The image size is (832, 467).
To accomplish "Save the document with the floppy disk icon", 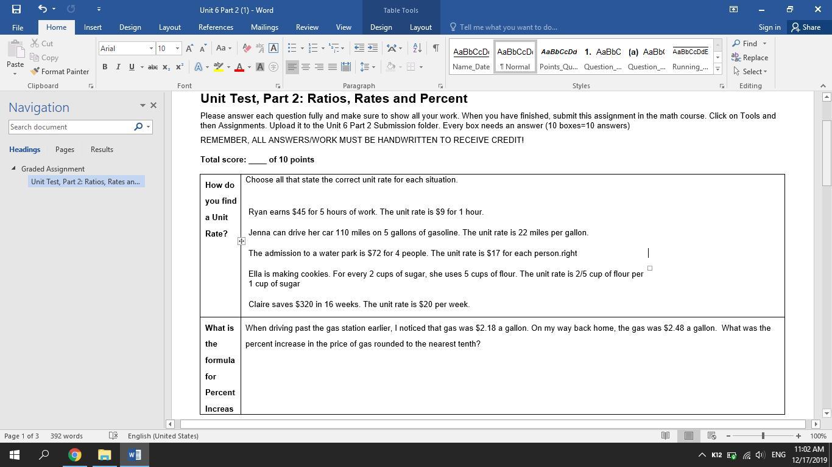I will pyautogui.click(x=16, y=9).
